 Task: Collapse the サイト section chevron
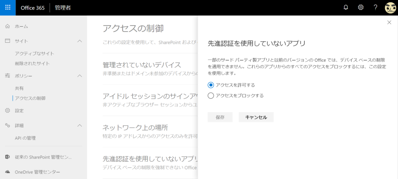coord(79,41)
